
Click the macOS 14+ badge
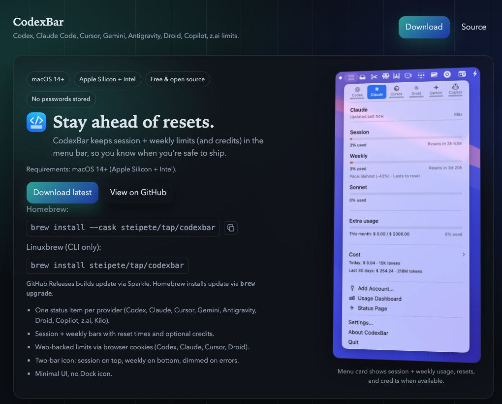point(48,79)
